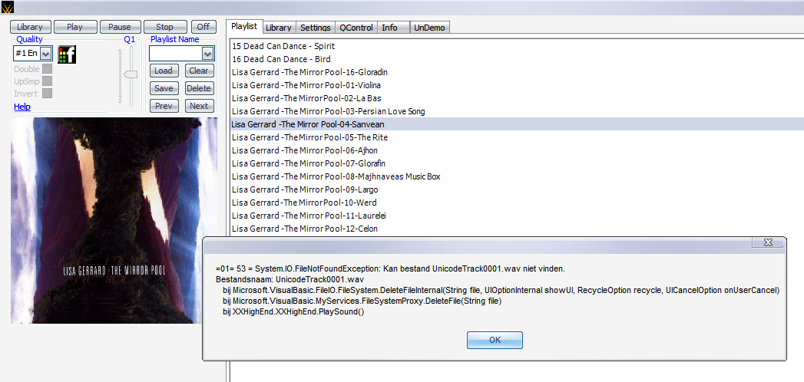Open the QControl tab
804x382 pixels.
(x=356, y=28)
